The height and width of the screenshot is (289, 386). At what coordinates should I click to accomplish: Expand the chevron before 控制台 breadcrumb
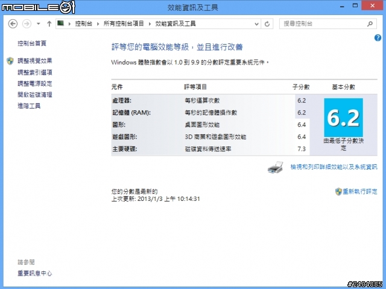tap(69, 24)
